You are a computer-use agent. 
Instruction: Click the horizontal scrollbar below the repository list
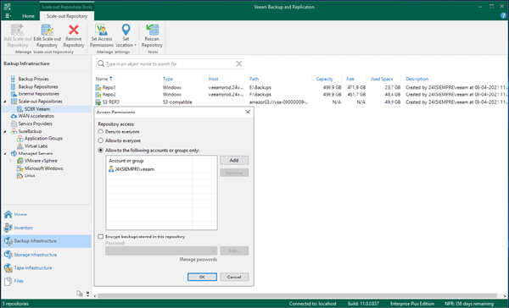(297, 295)
